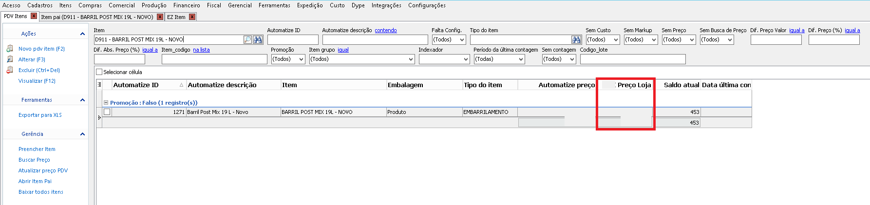The image size is (870, 205).
Task: Open the Indexador dropdown
Action: click(x=466, y=59)
